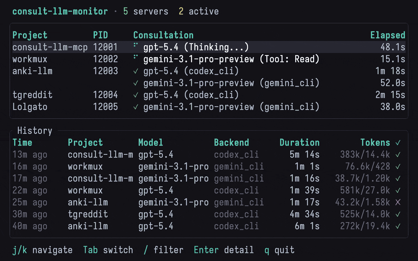This screenshot has width=418, height=261.
Task: Click the Tokens column header
Action: tap(375, 143)
